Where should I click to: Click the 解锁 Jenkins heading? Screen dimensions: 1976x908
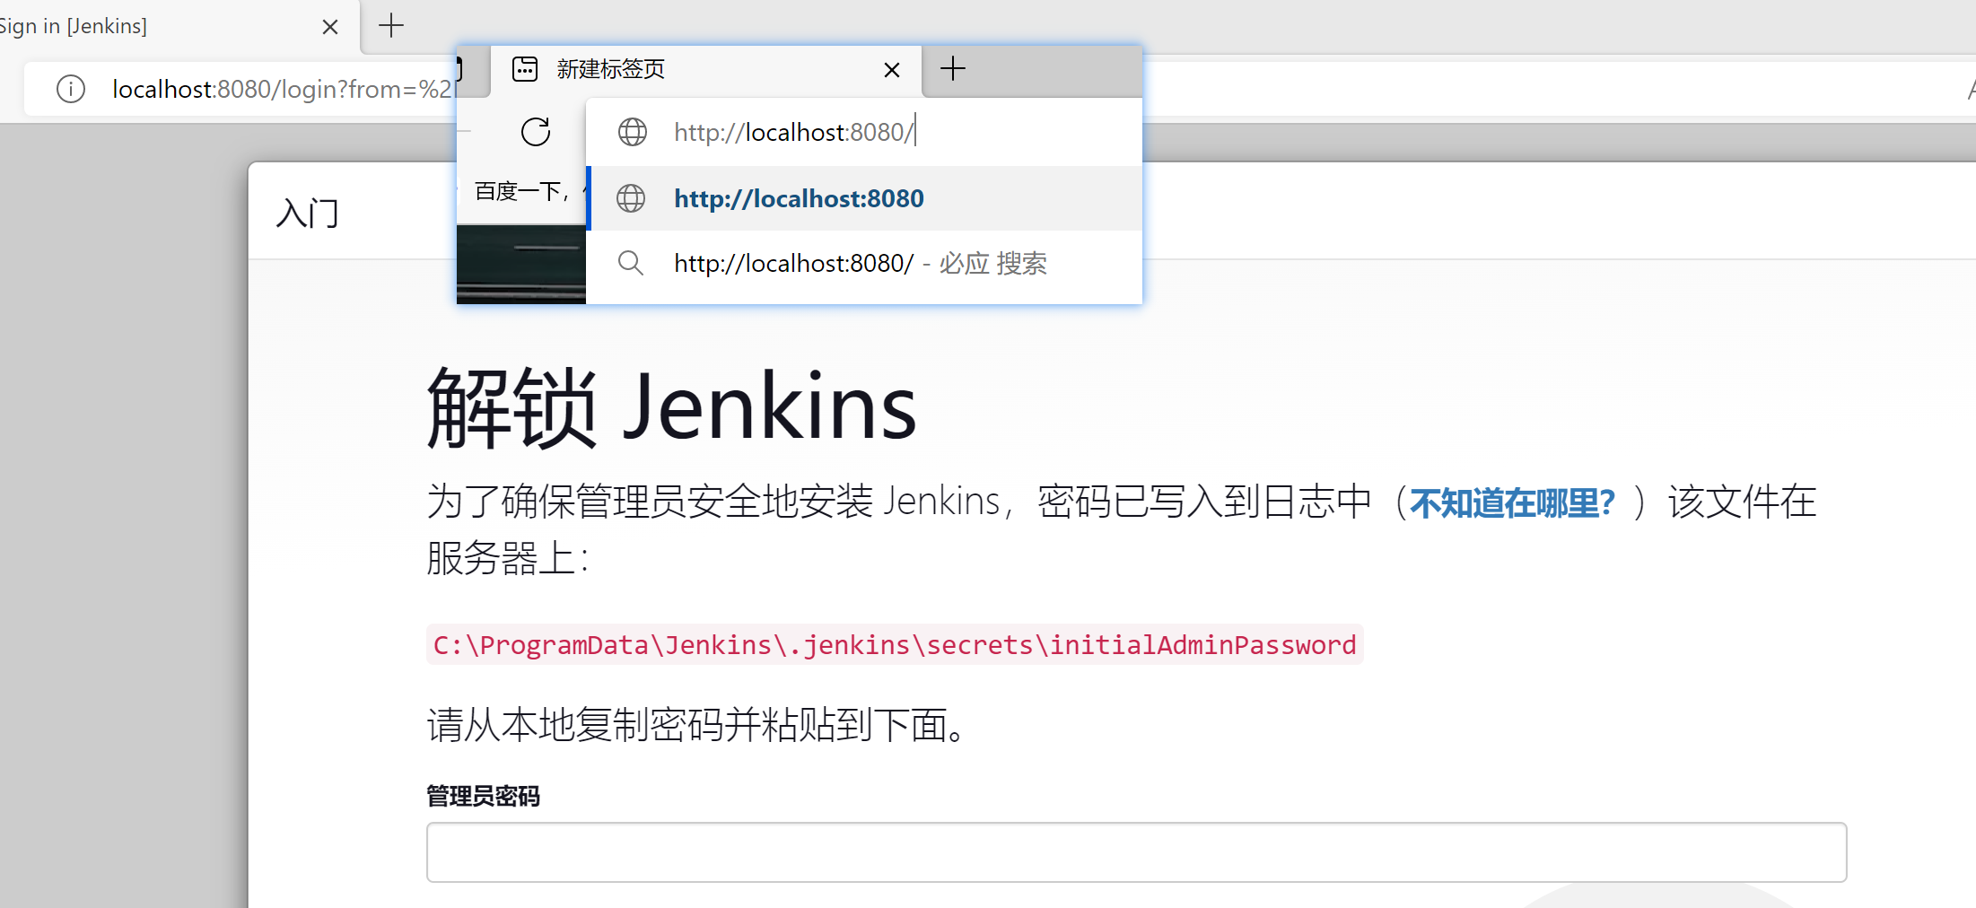[671, 407]
